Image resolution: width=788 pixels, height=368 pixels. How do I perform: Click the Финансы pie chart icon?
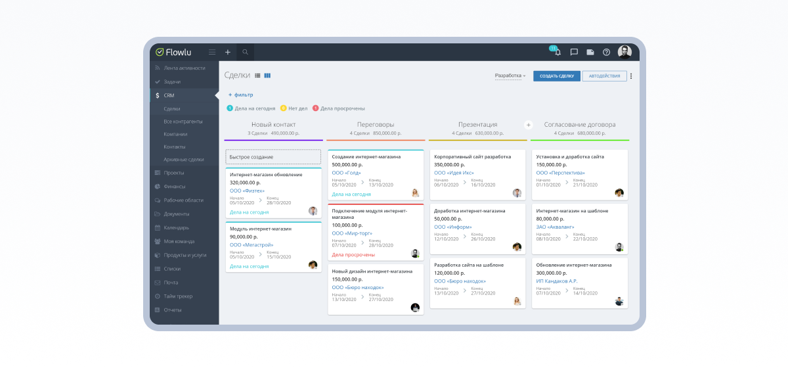pos(157,186)
